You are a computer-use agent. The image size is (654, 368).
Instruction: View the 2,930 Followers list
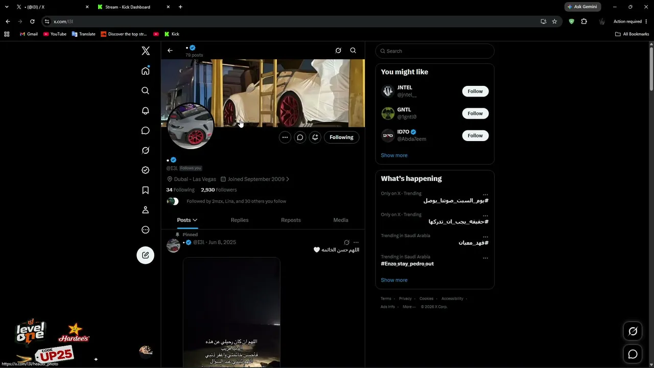pyautogui.click(x=219, y=190)
